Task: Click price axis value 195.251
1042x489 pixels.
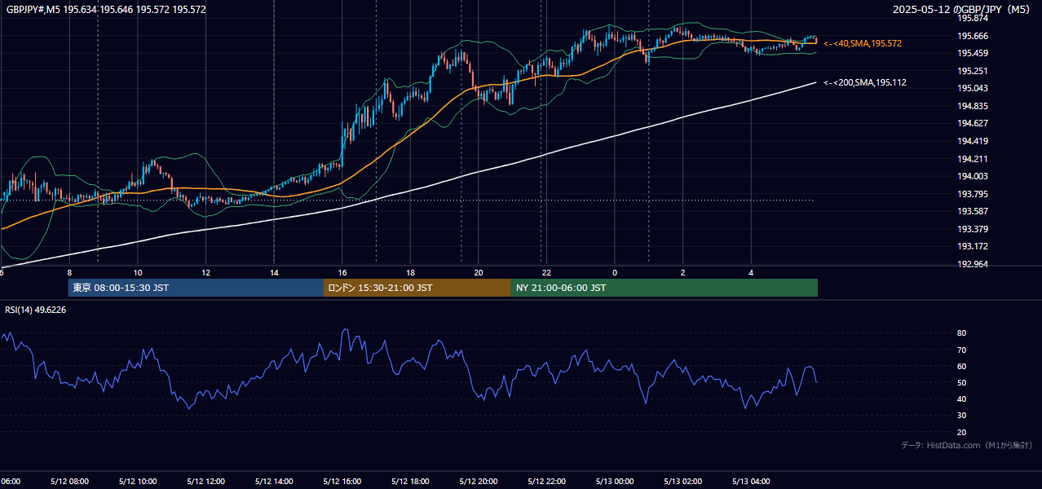Action: point(973,71)
